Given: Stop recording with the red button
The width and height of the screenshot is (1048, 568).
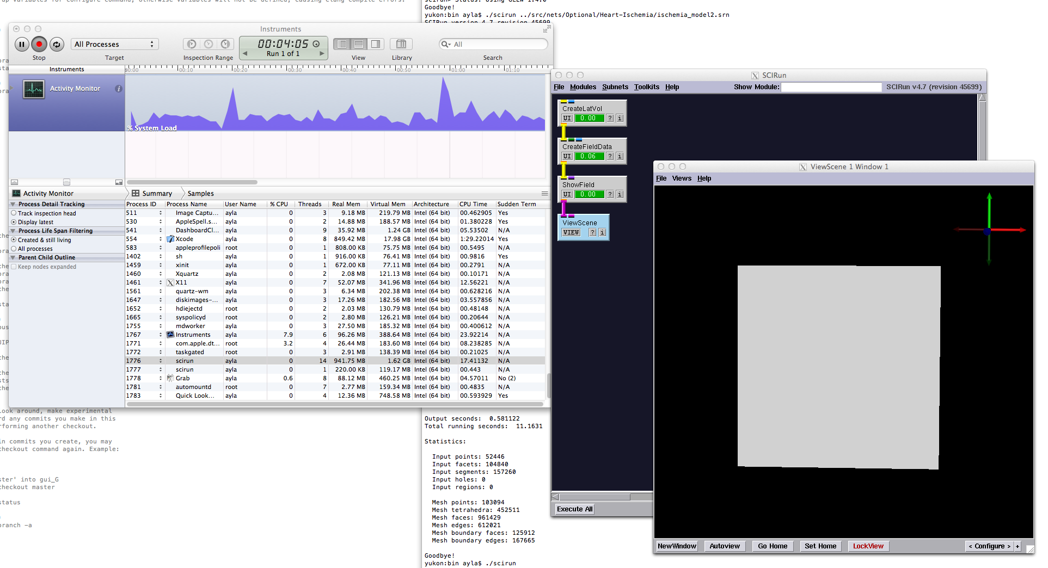Looking at the screenshot, I should 39,44.
